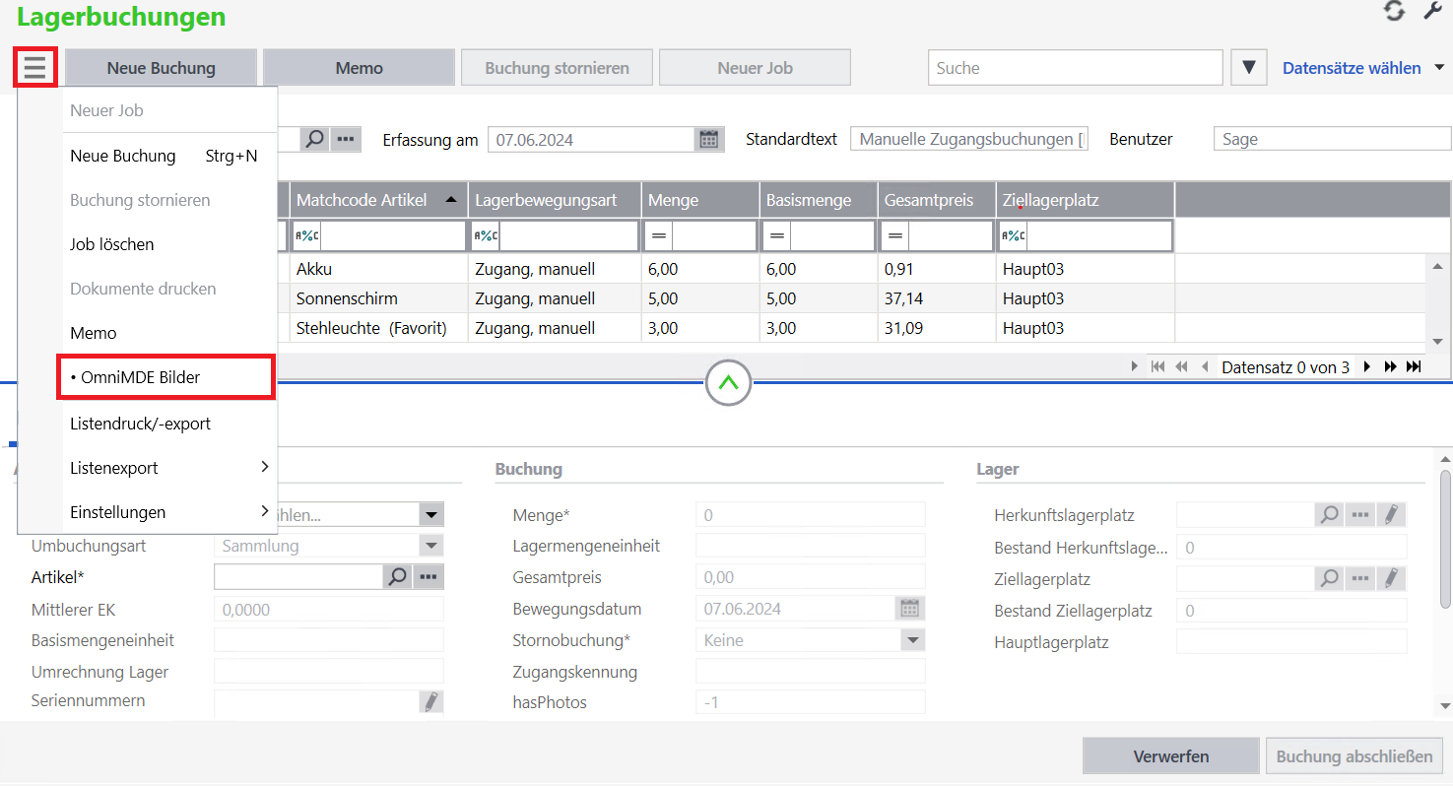
Task: Jump to last record in pager
Action: click(x=1414, y=366)
